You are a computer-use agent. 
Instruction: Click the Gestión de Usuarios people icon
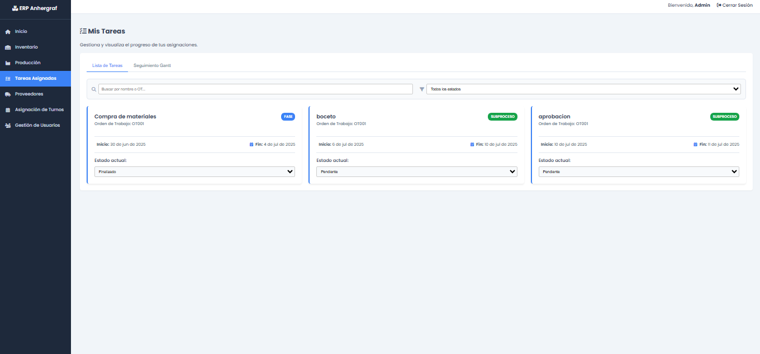click(x=8, y=126)
